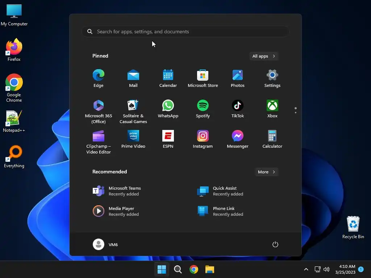Open the notification badge
371x278 pixels.
tap(361, 269)
